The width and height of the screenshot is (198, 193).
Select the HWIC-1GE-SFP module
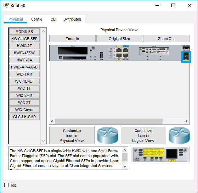click(x=24, y=39)
